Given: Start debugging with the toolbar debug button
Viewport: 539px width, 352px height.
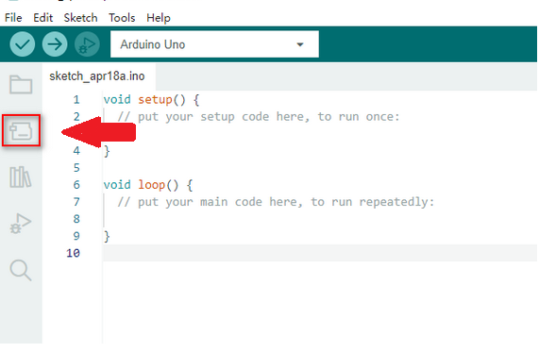Looking at the screenshot, I should coord(87,44).
